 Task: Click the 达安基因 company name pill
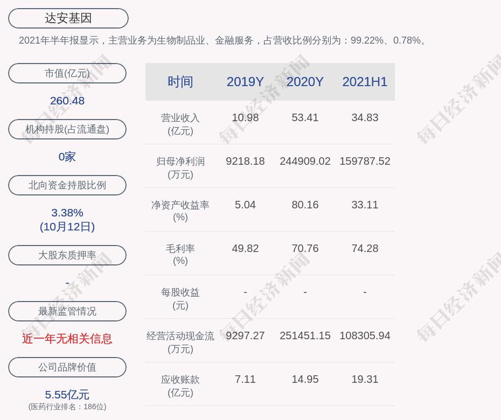[x=68, y=18]
